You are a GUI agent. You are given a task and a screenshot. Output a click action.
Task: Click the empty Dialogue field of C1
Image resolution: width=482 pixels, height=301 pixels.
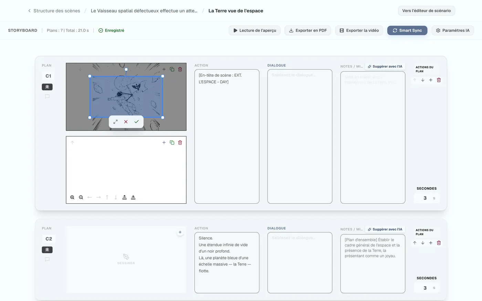pos(300,137)
